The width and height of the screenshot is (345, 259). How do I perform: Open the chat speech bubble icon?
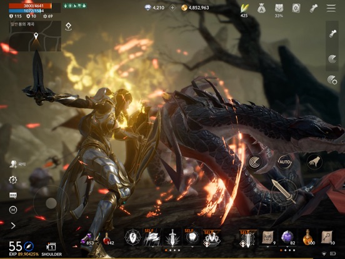[13, 195]
